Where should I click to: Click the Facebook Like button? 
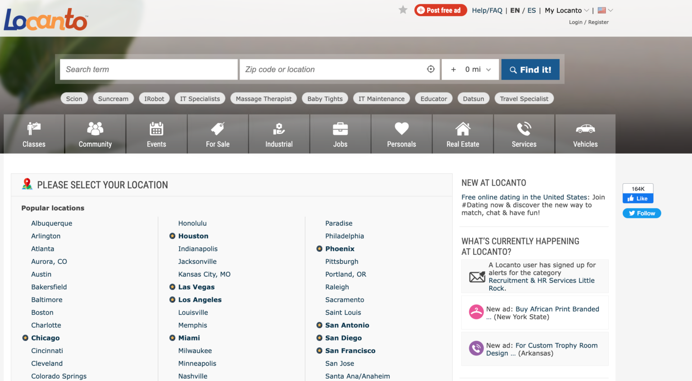[x=637, y=198]
